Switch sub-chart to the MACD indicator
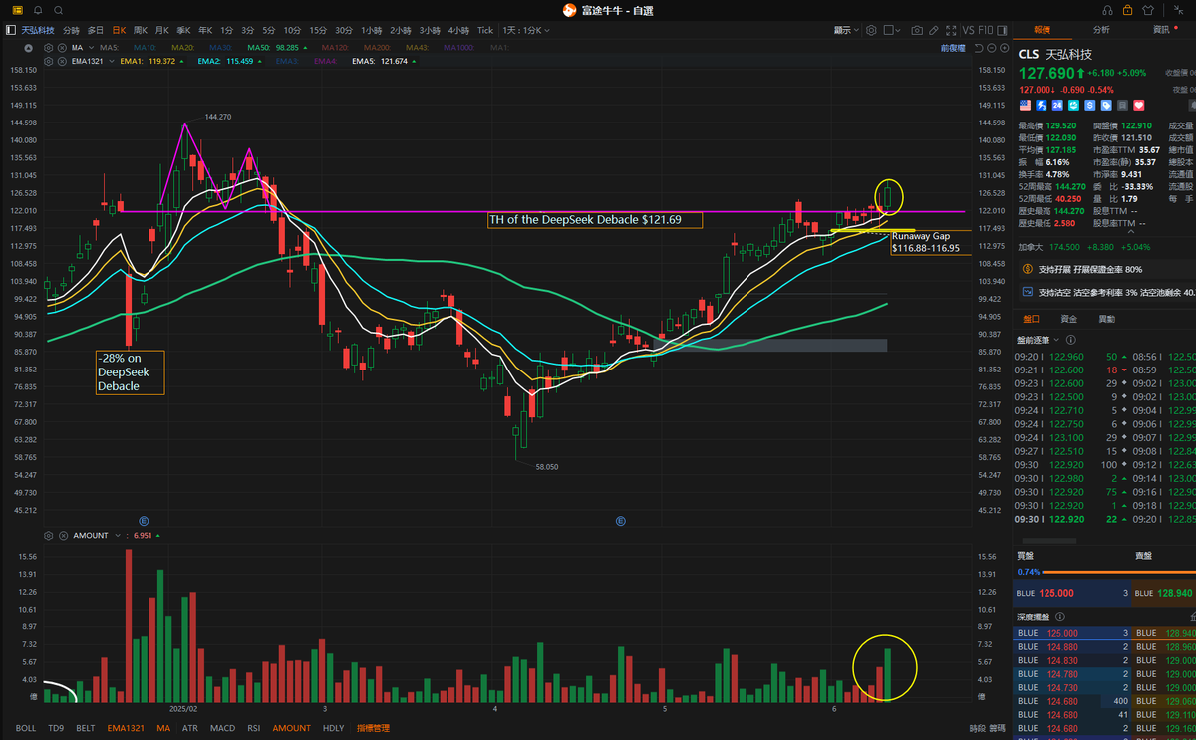Viewport: 1196px width, 740px height. point(222,728)
